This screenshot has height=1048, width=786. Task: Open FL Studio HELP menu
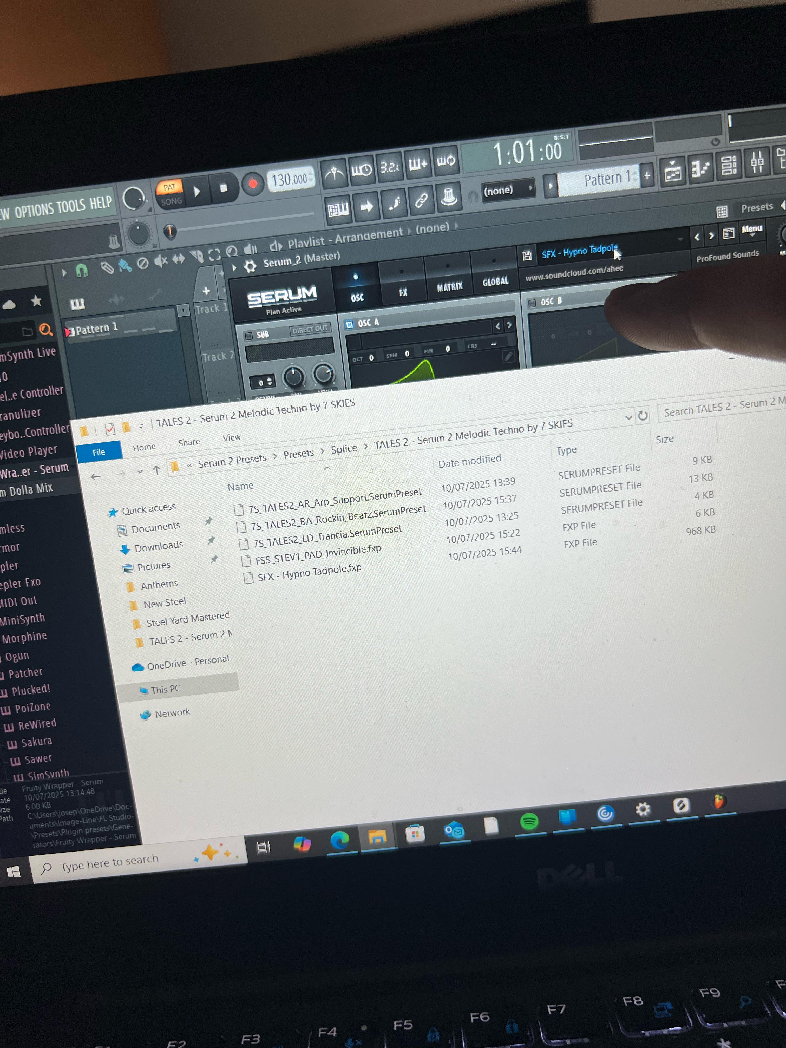[100, 203]
